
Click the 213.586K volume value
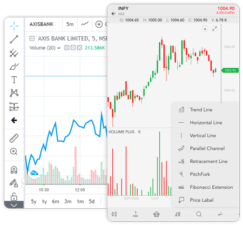coord(95,48)
